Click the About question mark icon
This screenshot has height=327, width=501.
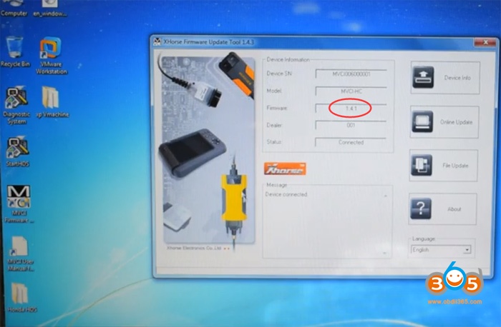tap(421, 208)
